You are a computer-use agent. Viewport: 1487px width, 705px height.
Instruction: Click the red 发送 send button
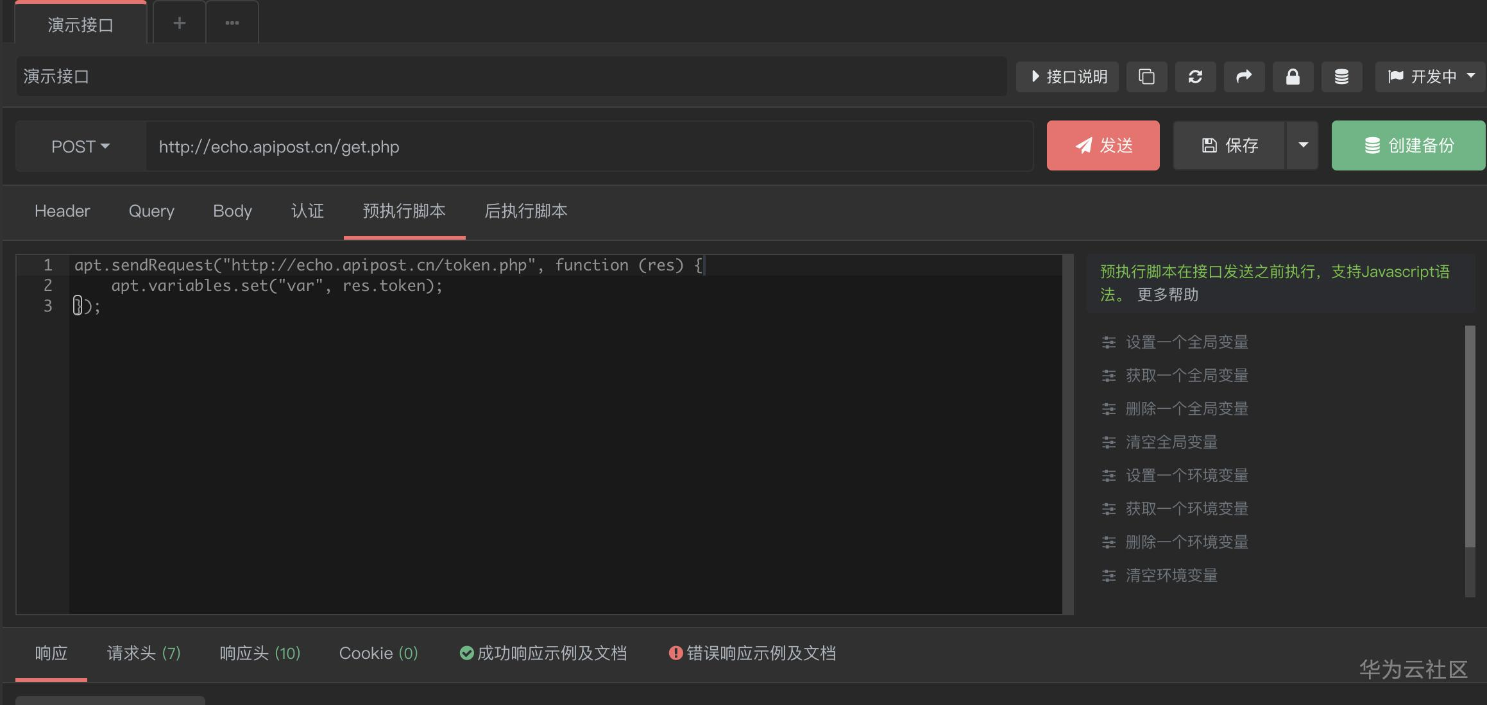[1103, 145]
